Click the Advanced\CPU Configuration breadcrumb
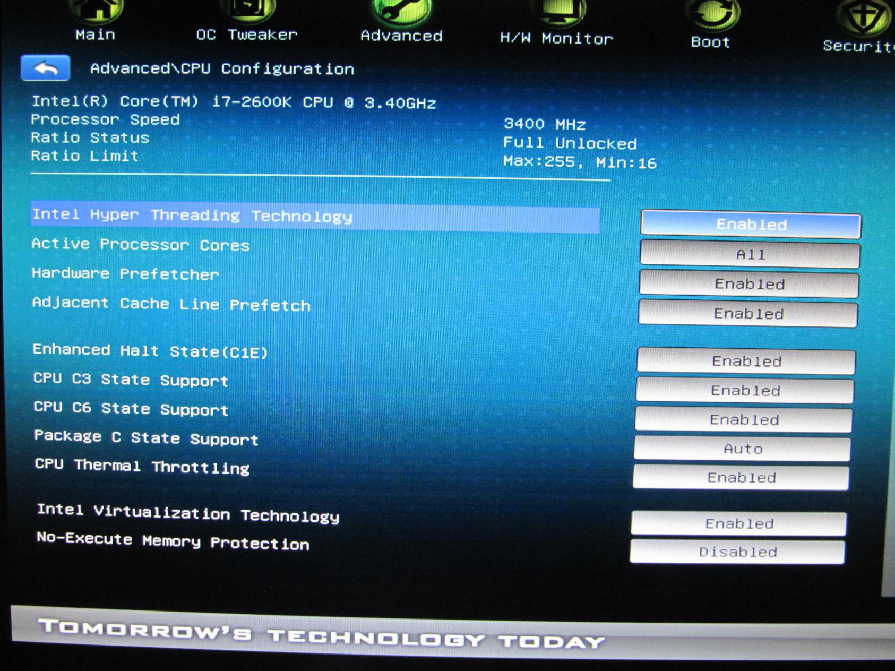The image size is (895, 671). [x=222, y=69]
